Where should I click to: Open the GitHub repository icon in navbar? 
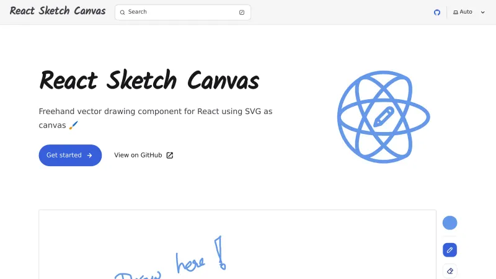tap(436, 12)
